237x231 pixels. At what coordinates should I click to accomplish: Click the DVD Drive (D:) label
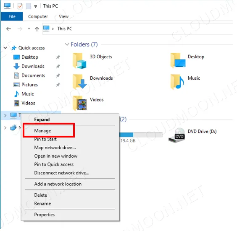pos(202,132)
